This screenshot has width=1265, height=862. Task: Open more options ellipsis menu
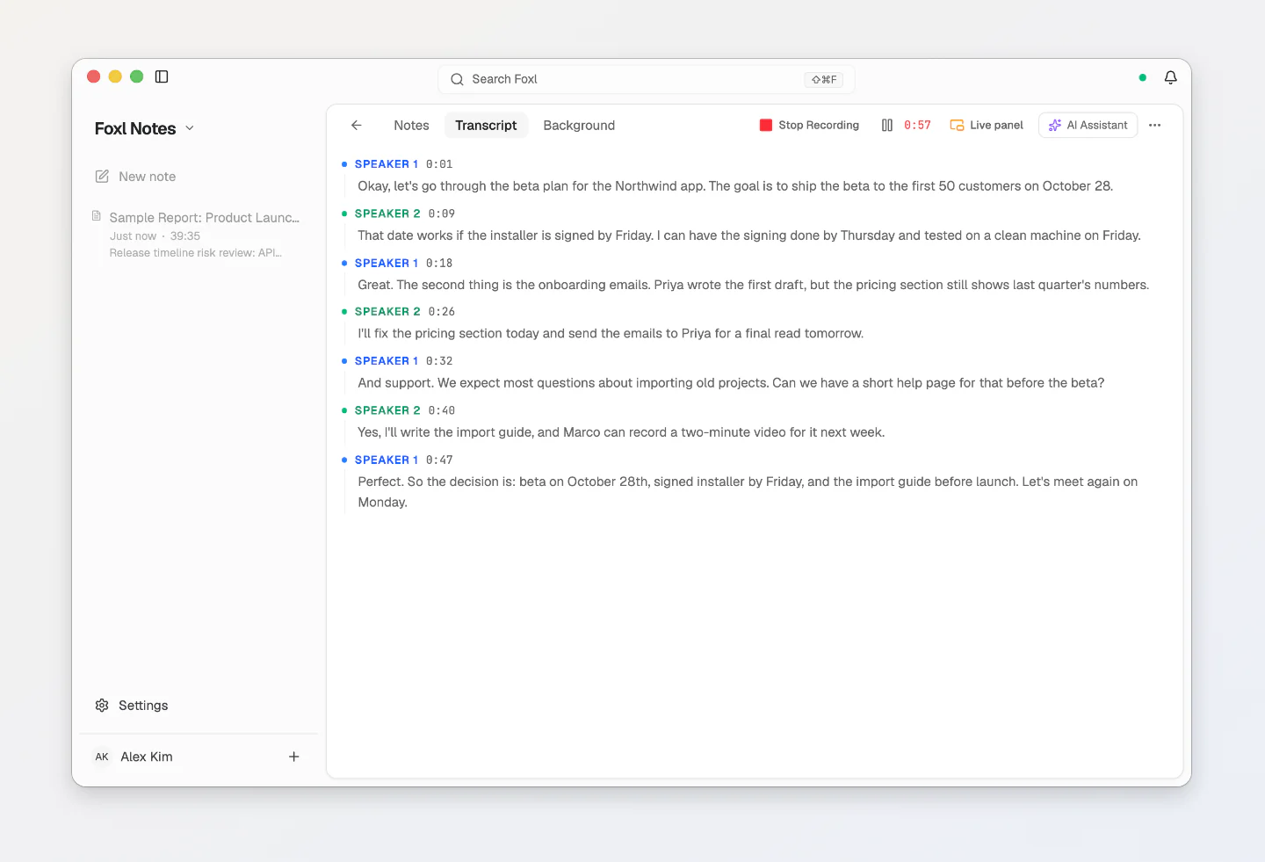point(1154,125)
